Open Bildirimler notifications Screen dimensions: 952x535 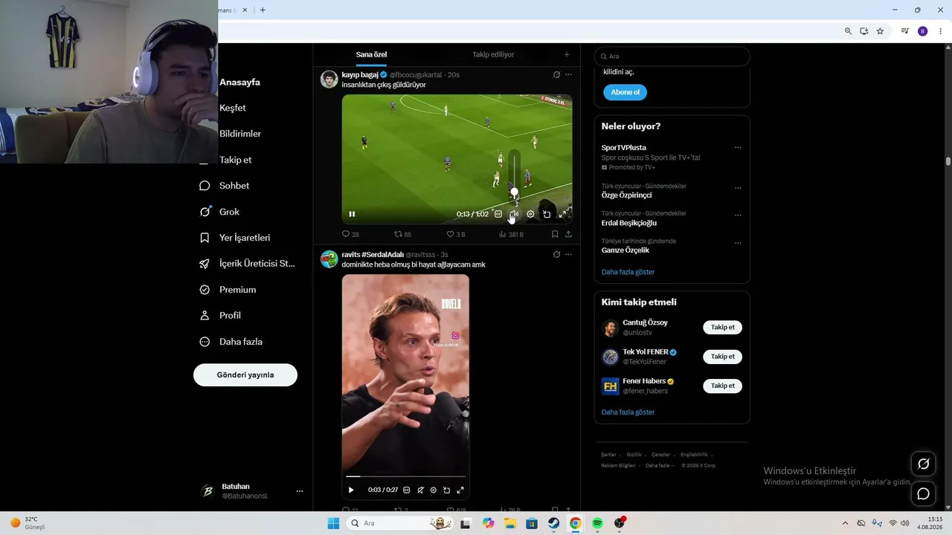pos(240,134)
